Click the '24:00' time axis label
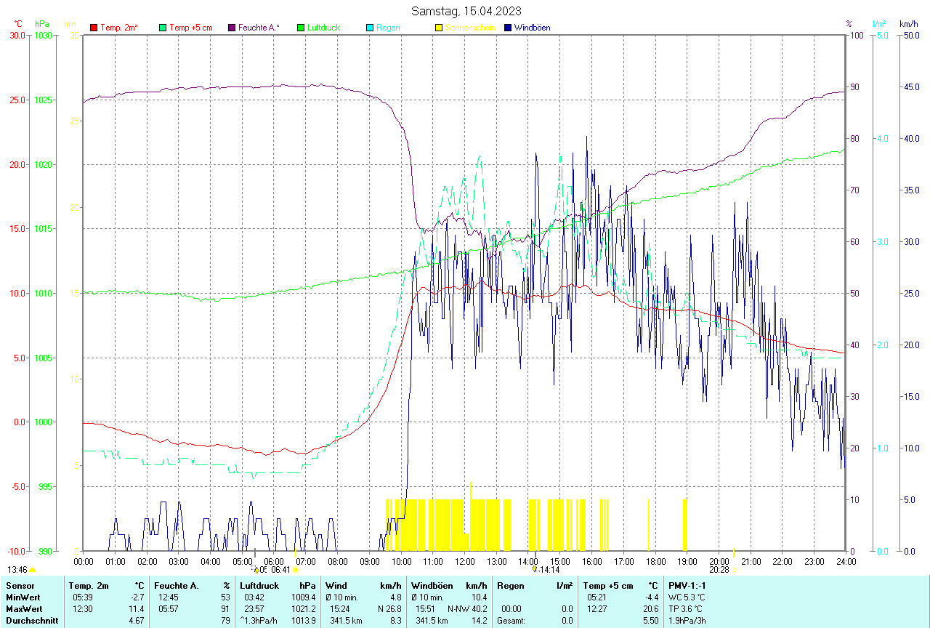This screenshot has width=930, height=628. [846, 561]
